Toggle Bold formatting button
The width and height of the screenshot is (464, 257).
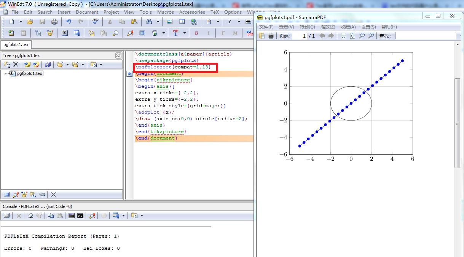pos(196,33)
